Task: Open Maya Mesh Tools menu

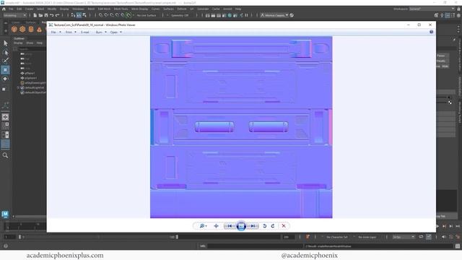Action: pyautogui.click(x=121, y=9)
